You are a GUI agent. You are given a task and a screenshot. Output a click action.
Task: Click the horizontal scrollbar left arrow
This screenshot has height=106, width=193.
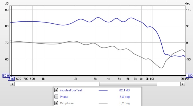pyautogui.click(x=12, y=84)
